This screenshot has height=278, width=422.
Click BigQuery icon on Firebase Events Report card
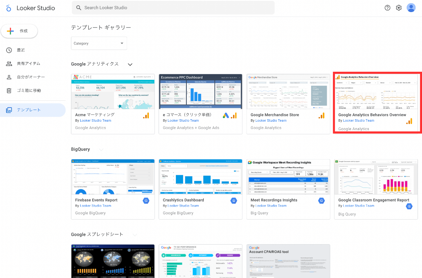point(146,201)
